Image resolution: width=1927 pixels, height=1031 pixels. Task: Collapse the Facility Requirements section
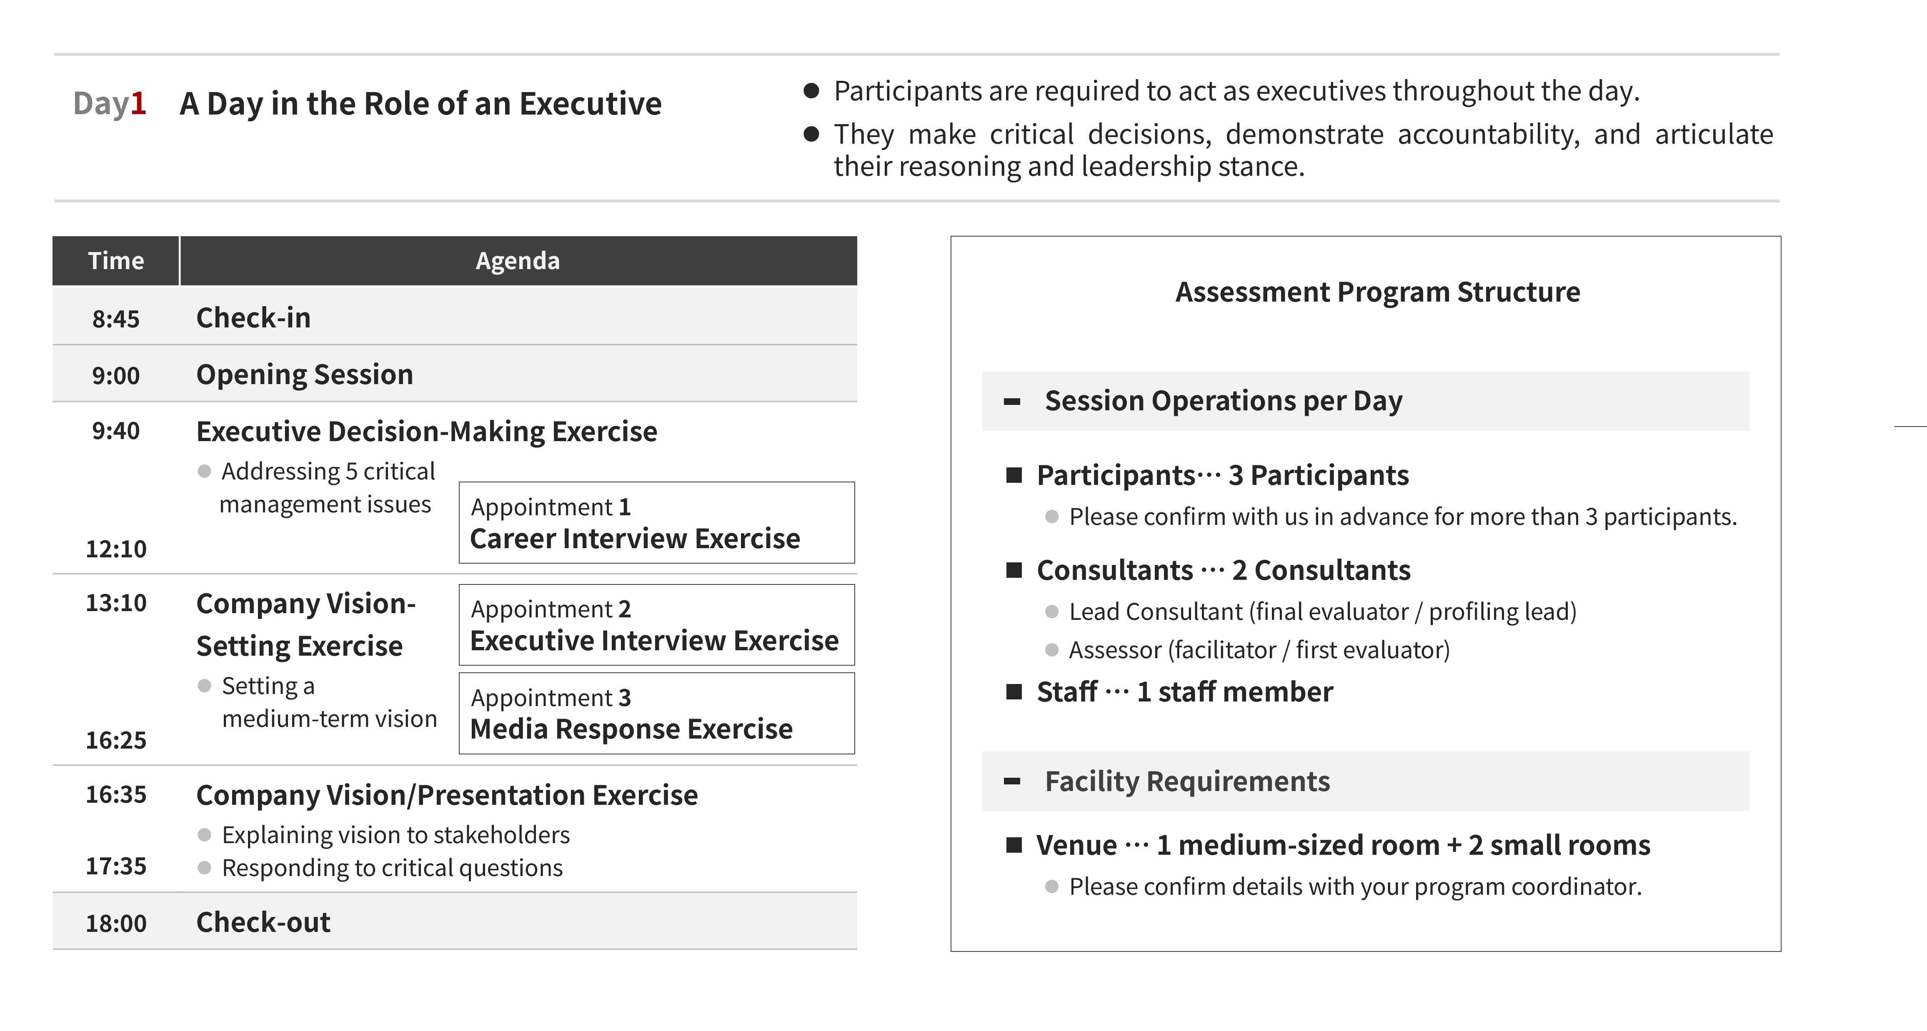[x=1012, y=782]
